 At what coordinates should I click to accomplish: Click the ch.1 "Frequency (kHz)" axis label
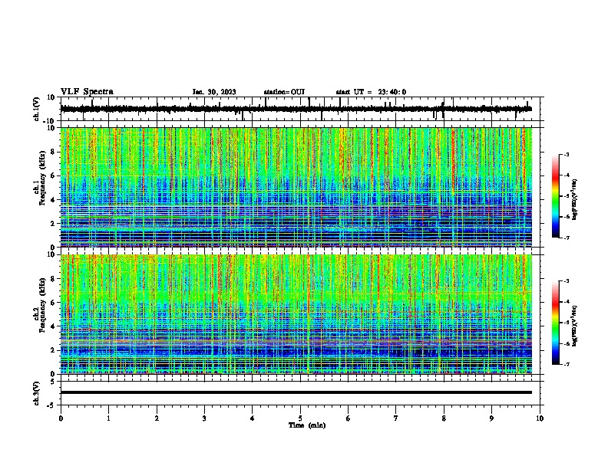point(42,178)
